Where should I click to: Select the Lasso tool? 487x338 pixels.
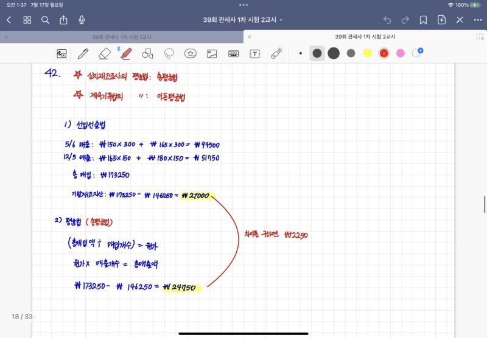coord(169,53)
